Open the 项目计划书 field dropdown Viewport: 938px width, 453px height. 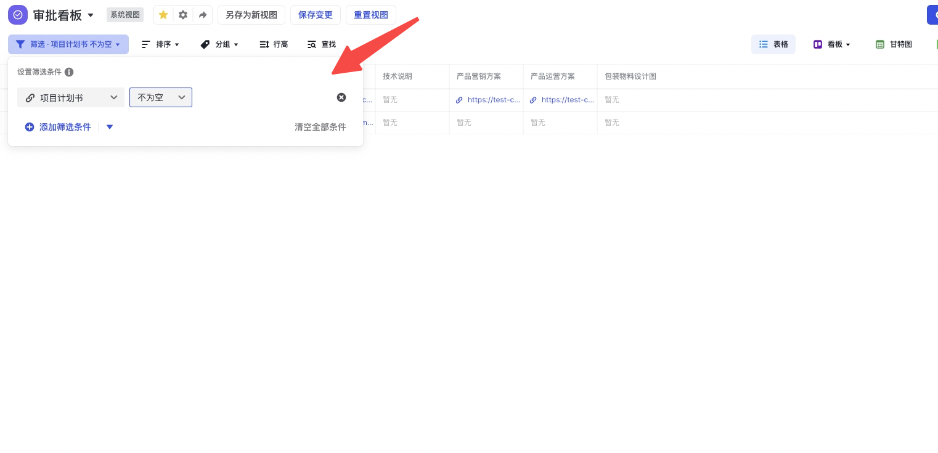[x=71, y=97]
